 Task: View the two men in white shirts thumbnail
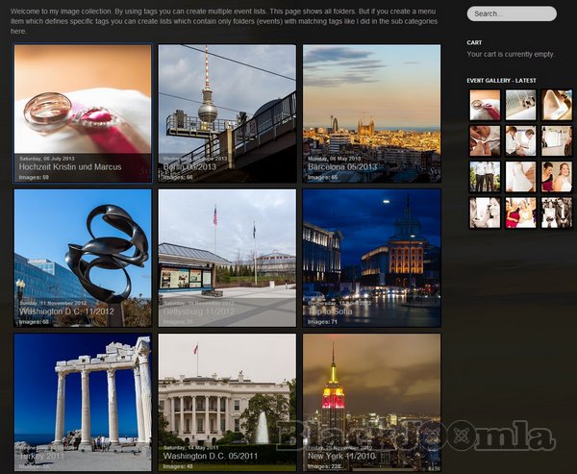point(520,140)
